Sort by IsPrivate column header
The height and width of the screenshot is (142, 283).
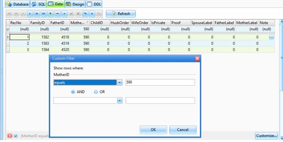(x=160, y=23)
